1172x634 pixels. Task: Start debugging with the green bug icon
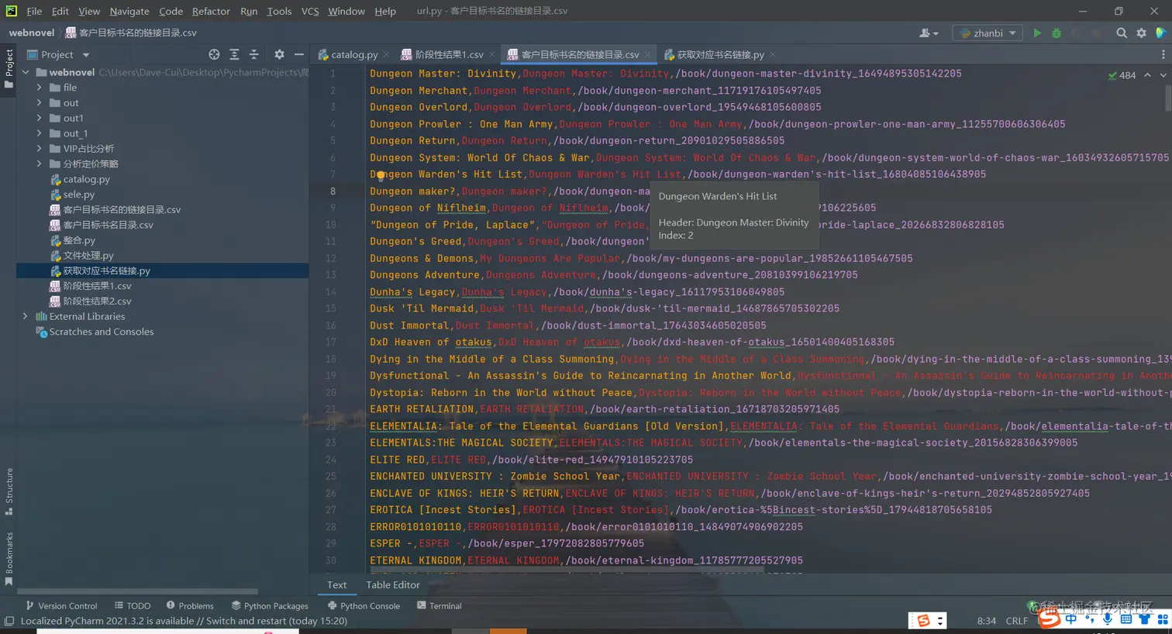[1057, 33]
